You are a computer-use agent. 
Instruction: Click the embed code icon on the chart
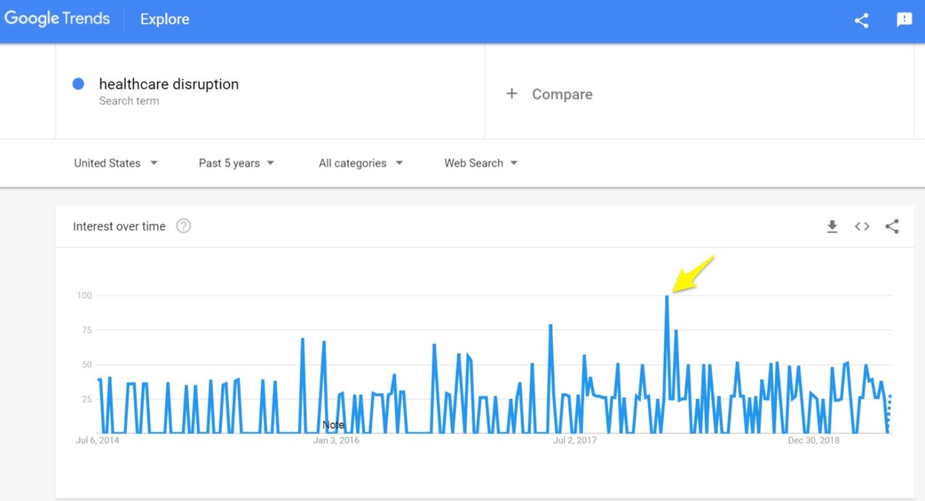point(862,227)
